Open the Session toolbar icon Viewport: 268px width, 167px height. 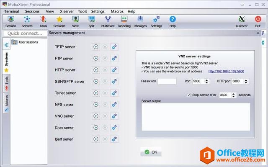pos(11,22)
